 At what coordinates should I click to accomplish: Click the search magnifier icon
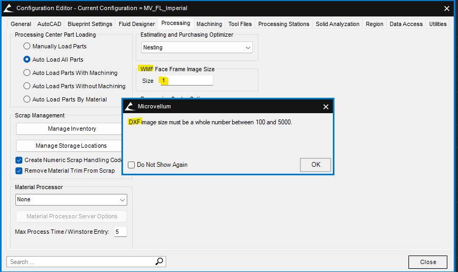coord(159,261)
